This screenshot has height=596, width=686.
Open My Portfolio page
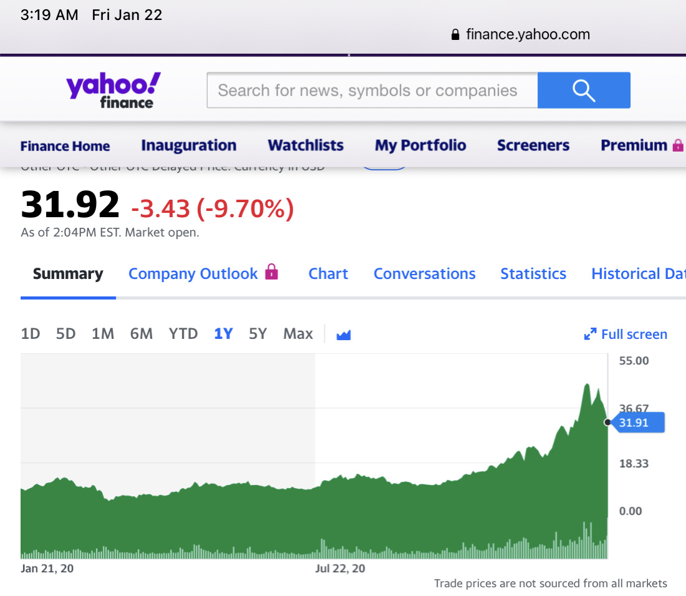tap(420, 145)
